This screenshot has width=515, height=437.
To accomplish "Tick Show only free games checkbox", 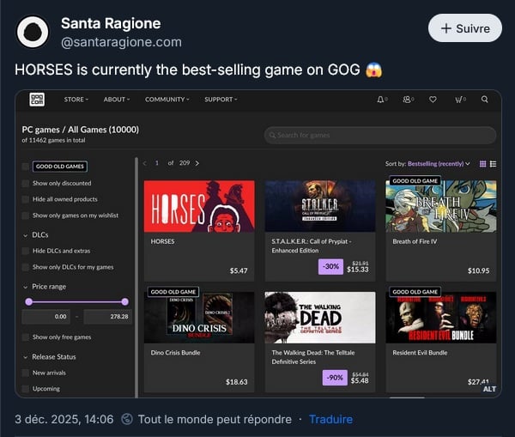I will tap(26, 337).
